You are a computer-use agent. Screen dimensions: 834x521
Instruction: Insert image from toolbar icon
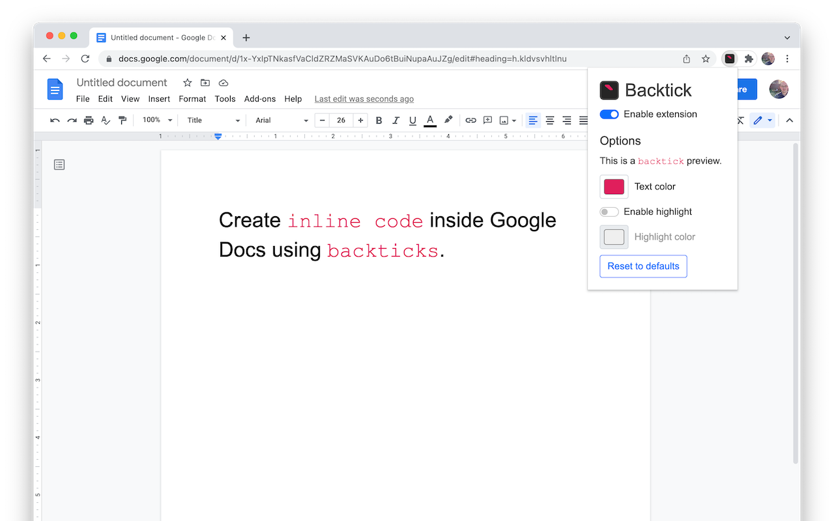click(504, 120)
